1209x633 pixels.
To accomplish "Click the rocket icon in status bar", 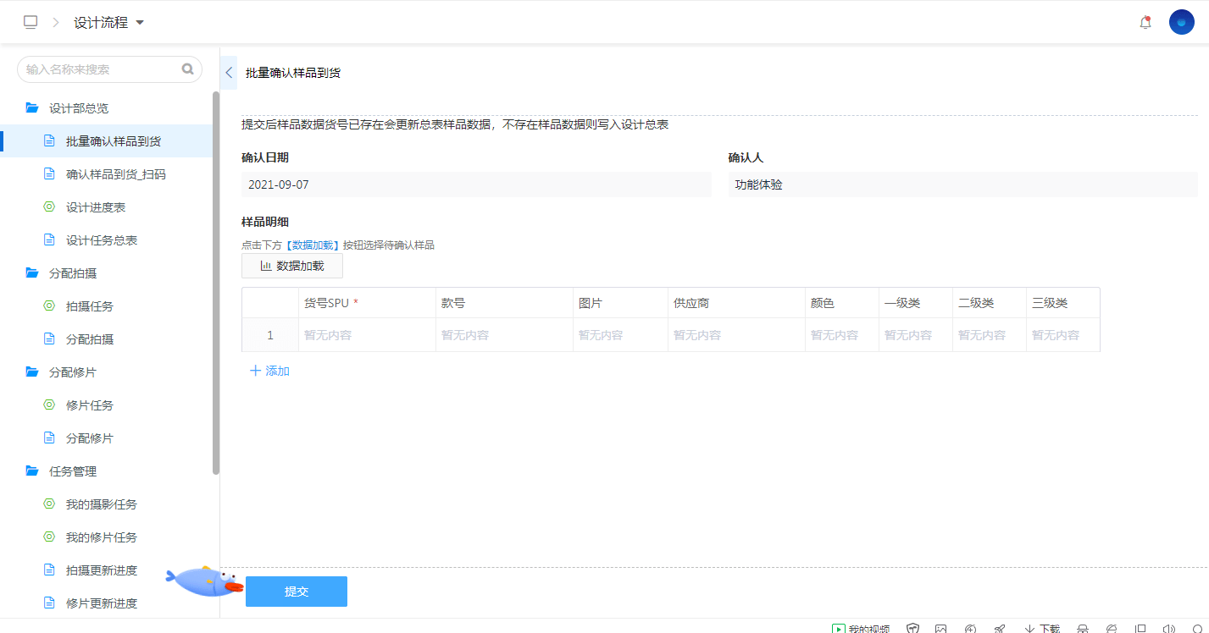I will tap(1000, 628).
